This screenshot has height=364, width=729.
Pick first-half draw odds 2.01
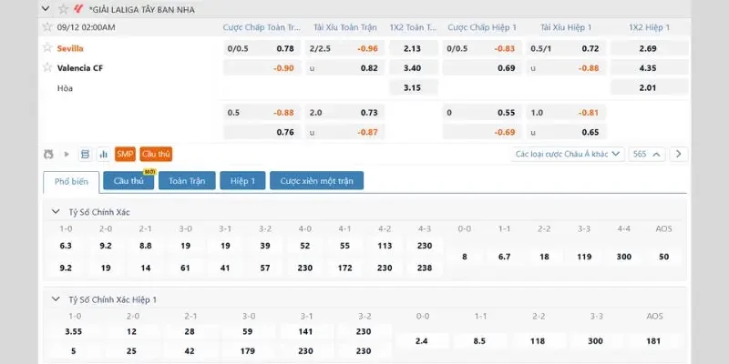click(649, 87)
